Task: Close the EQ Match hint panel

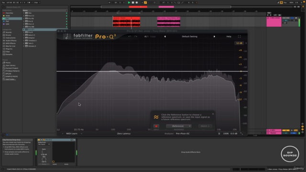Action: [x=213, y=114]
